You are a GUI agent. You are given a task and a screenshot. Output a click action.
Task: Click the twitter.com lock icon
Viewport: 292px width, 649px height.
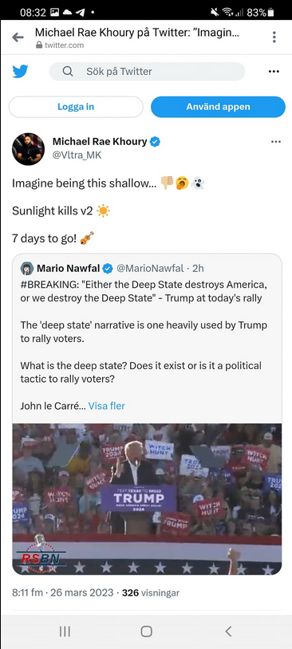click(x=39, y=45)
